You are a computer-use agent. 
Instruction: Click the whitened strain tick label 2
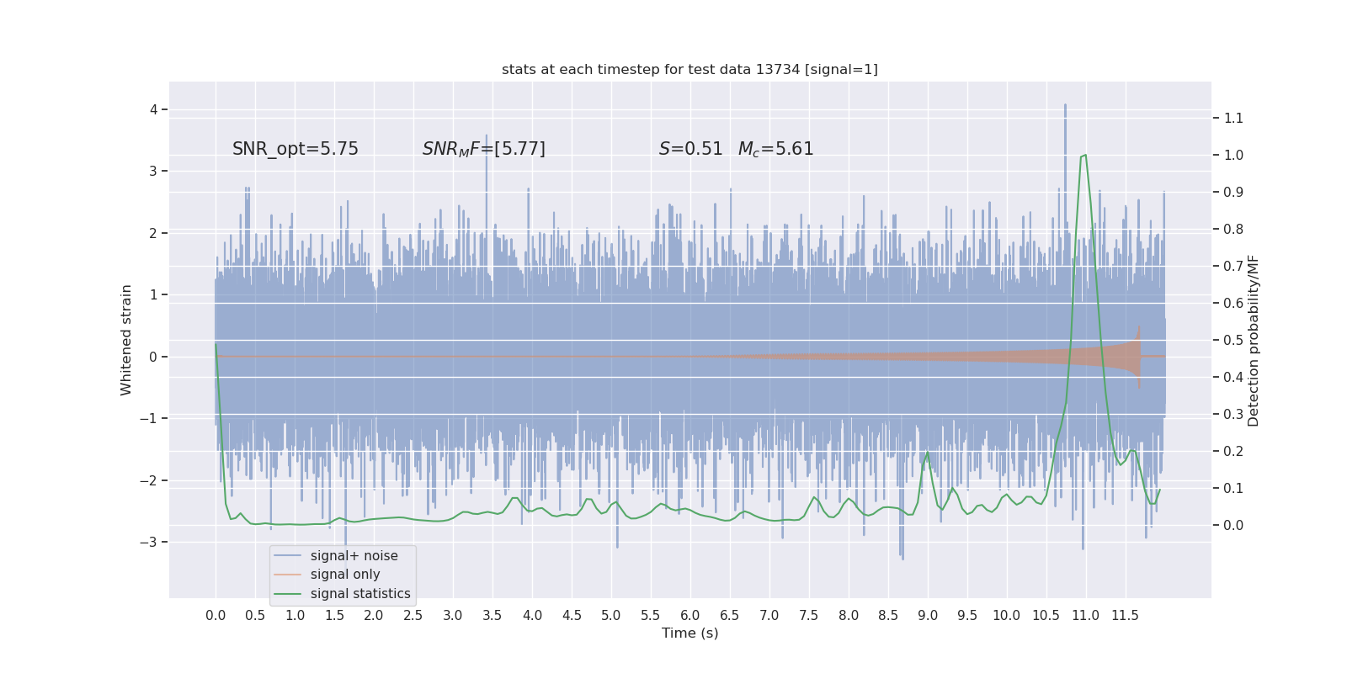(x=153, y=233)
